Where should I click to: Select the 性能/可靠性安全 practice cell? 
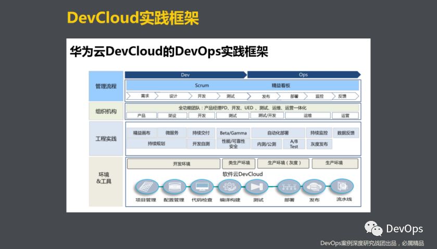coord(233,143)
